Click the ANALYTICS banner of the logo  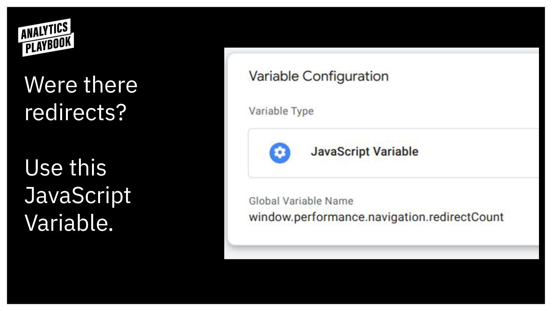pos(44,31)
